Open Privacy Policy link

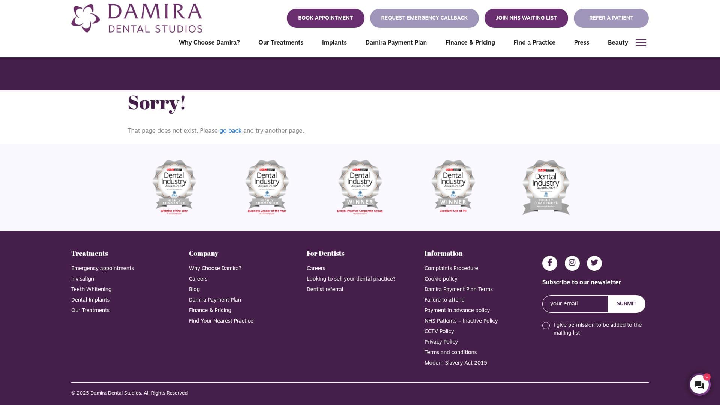[x=441, y=342]
